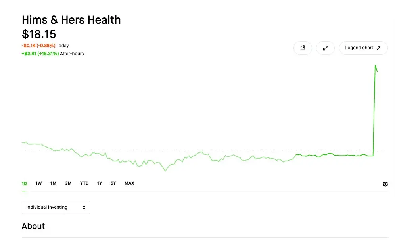Expand chart to fullscreen with arrows icon
This screenshot has width=395, height=242.
pyautogui.click(x=326, y=48)
